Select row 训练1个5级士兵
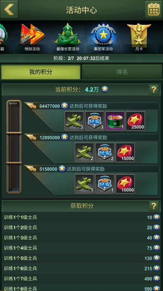The image size is (163, 291). point(82,258)
